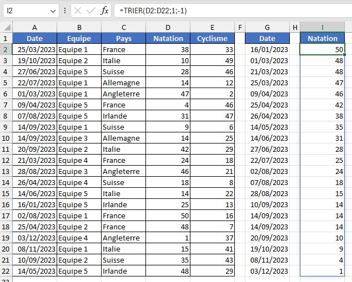This screenshot has width=352, height=282.
Task: Select column A header
Action: click(34, 27)
